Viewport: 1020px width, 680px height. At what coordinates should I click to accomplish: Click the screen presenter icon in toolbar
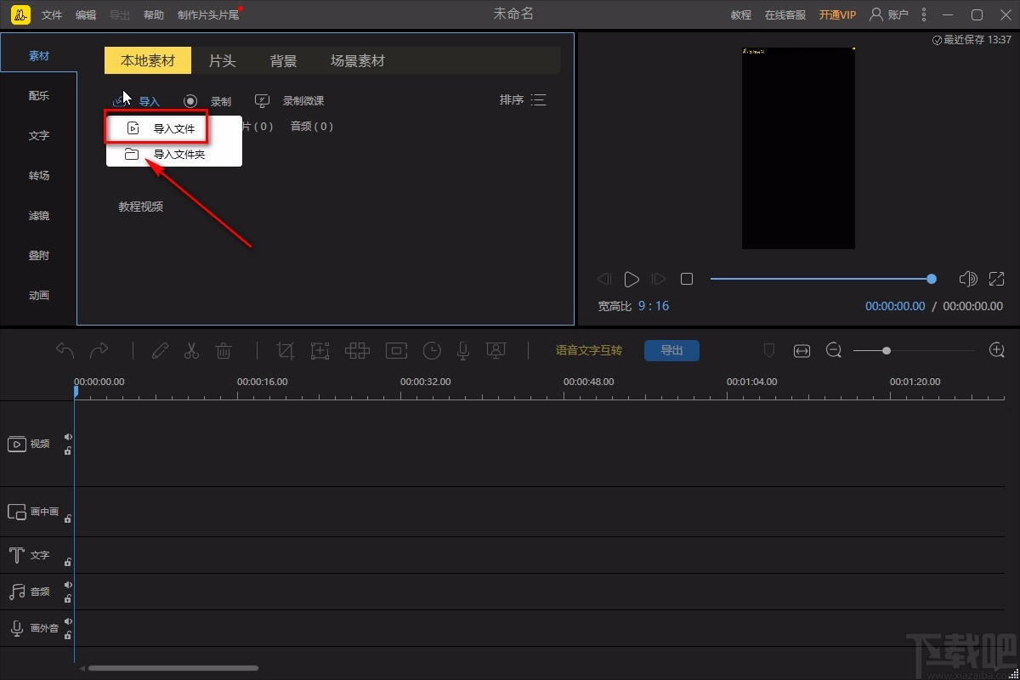pyautogui.click(x=496, y=350)
